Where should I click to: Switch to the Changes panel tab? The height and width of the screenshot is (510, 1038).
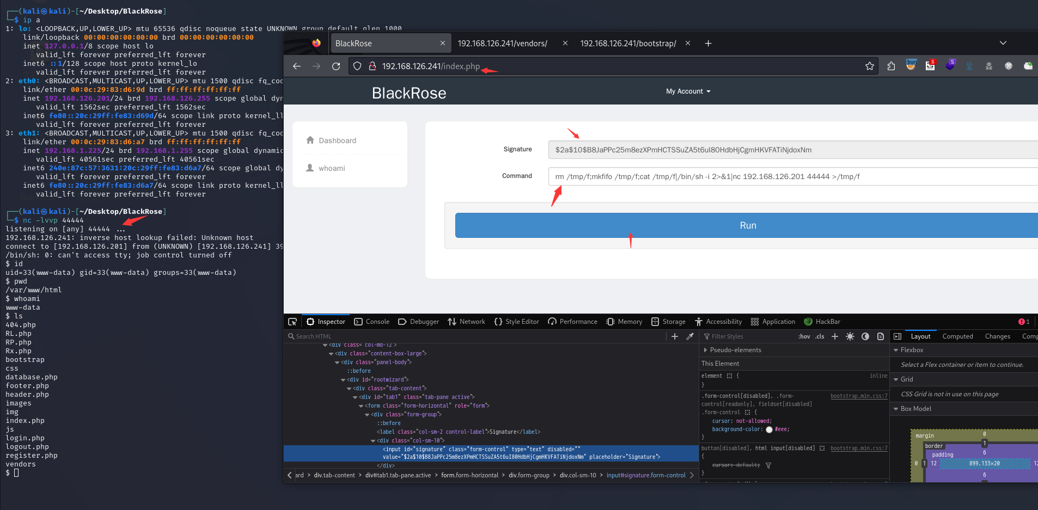pyautogui.click(x=997, y=336)
